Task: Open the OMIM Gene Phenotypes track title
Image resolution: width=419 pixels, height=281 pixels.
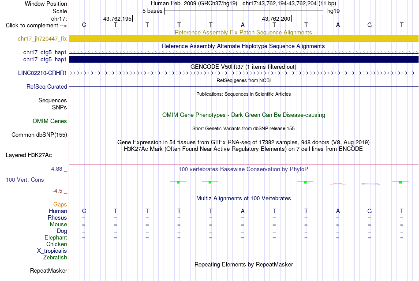Action: click(244, 115)
